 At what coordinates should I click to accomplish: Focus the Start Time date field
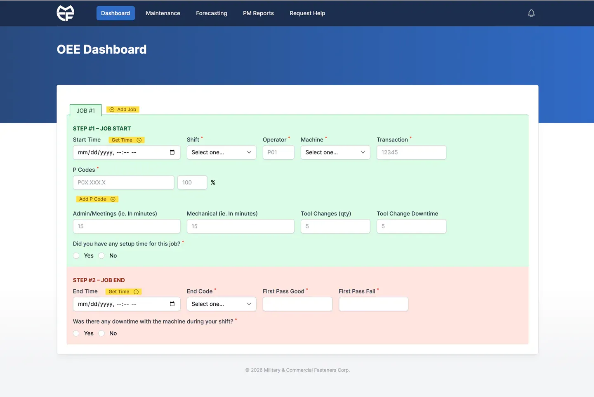[x=127, y=152]
